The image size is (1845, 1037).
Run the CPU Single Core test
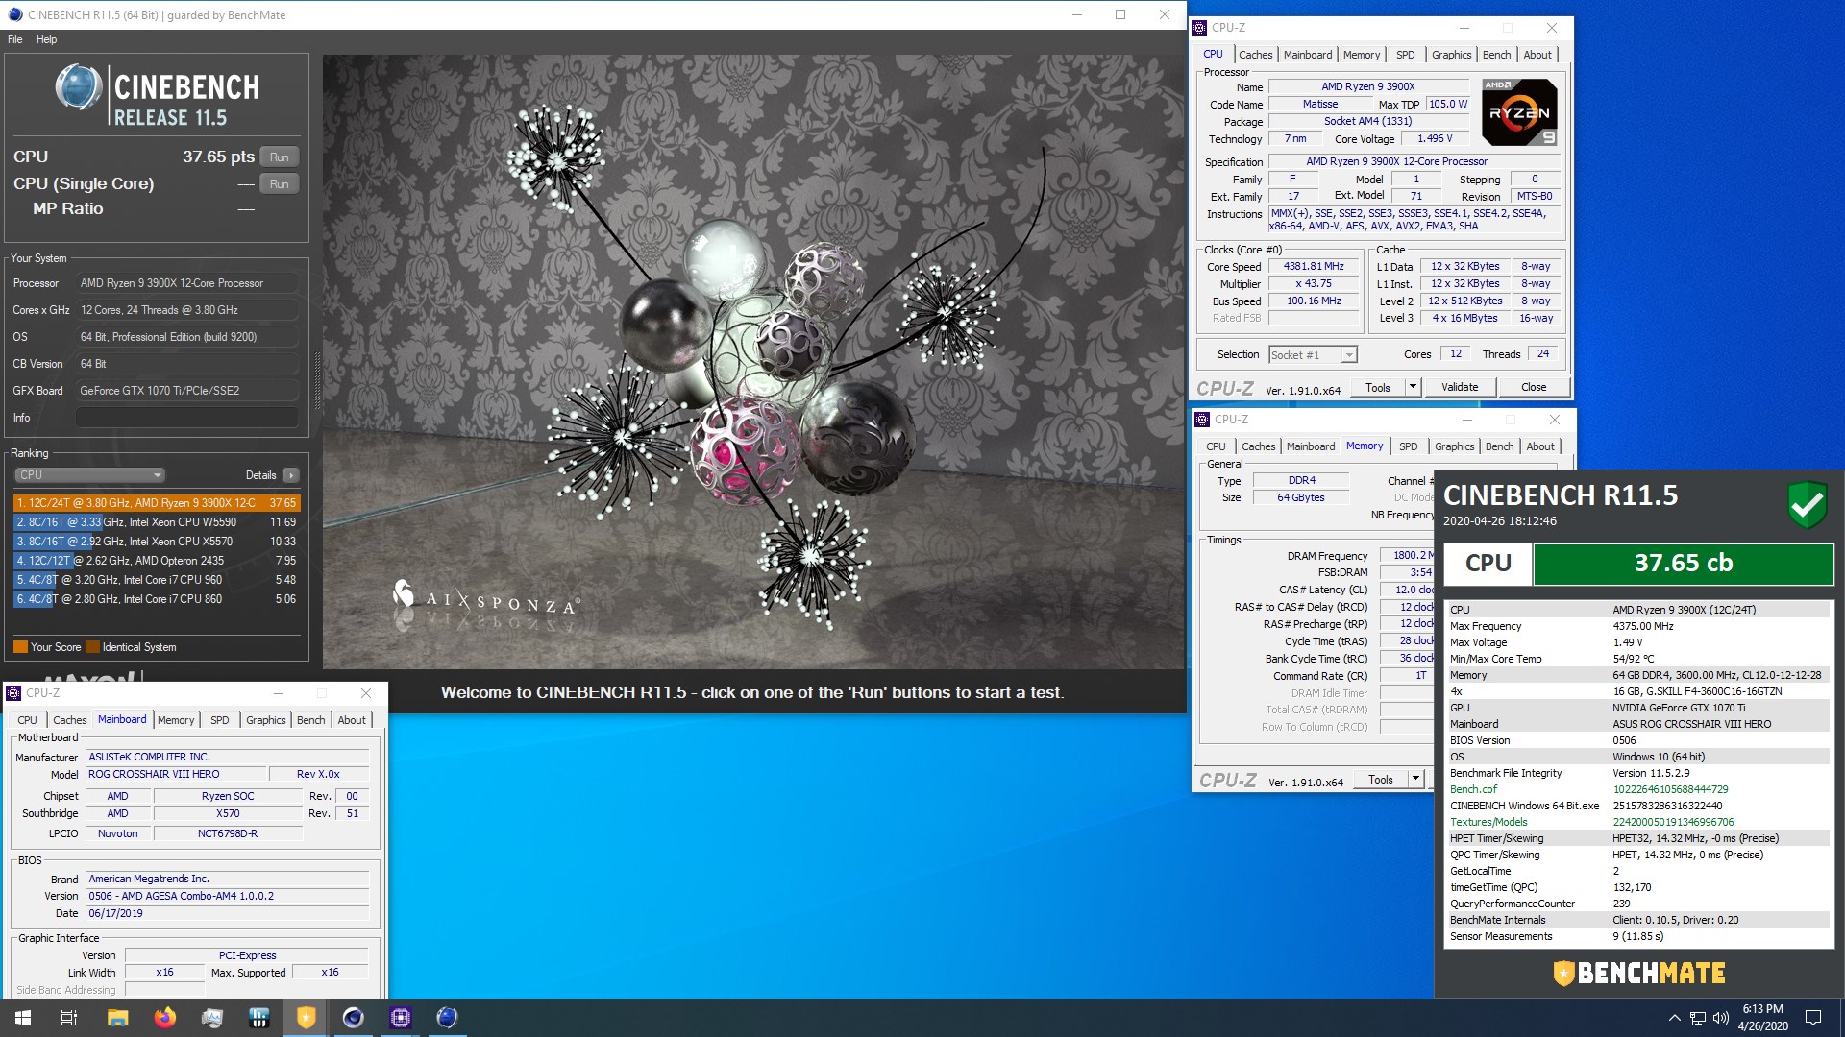coord(279,184)
